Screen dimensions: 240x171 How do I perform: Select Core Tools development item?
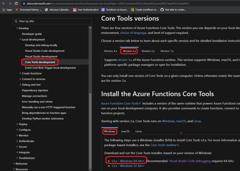[x=40, y=62]
